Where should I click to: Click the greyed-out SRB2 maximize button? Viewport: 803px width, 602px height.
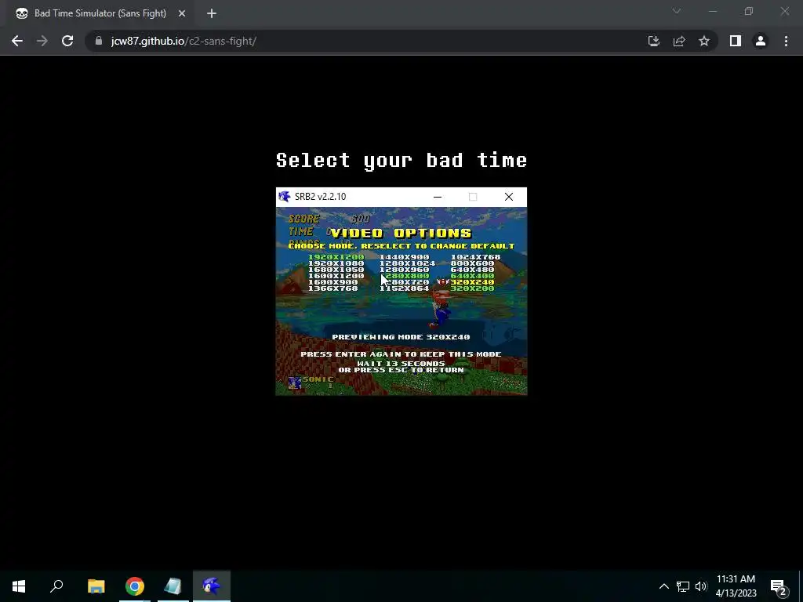(473, 197)
